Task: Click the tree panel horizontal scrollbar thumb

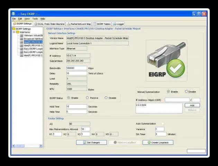Action: click(x=20, y=146)
